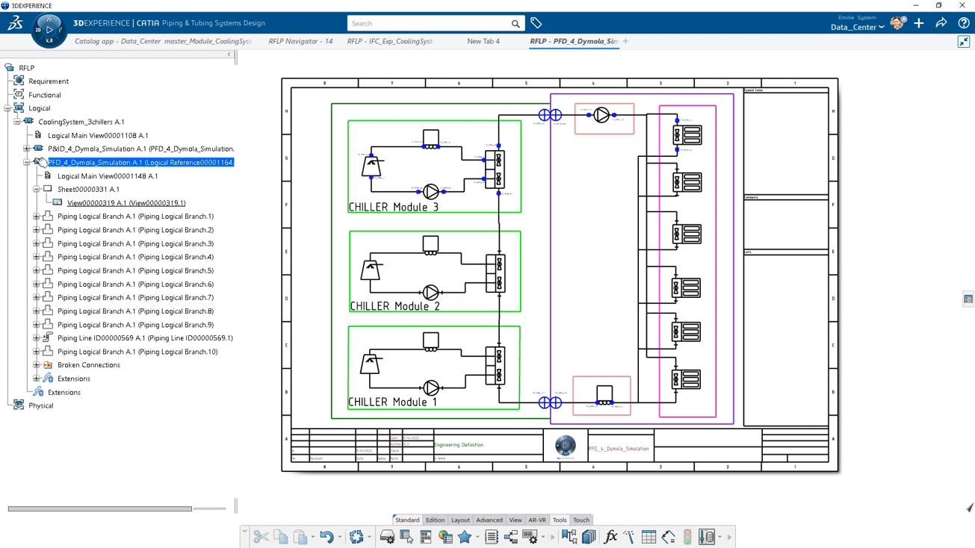The image size is (975, 548).
Task: Select View00000319 A.1 in tree
Action: point(126,203)
